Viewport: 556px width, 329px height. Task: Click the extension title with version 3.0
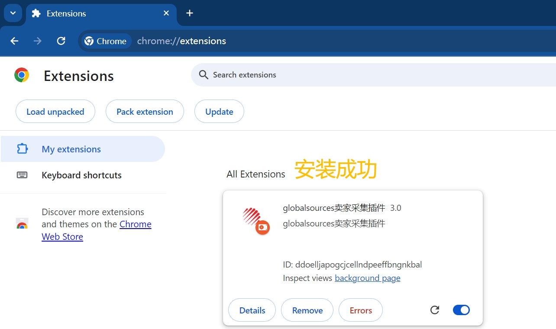coord(342,208)
